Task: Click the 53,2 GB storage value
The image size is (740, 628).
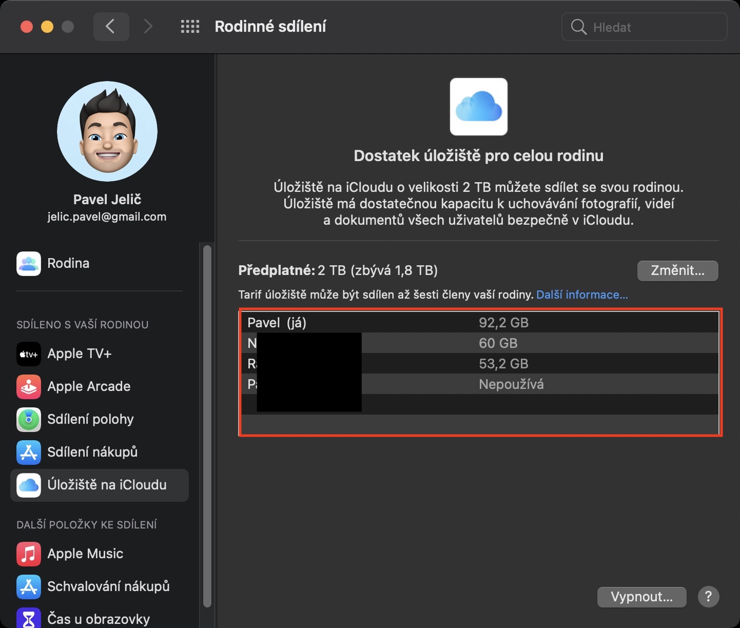Action: [x=503, y=364]
